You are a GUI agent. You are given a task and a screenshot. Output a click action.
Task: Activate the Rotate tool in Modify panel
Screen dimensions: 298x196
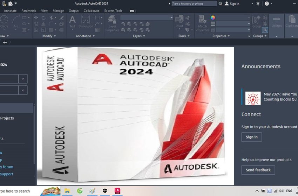point(43,18)
